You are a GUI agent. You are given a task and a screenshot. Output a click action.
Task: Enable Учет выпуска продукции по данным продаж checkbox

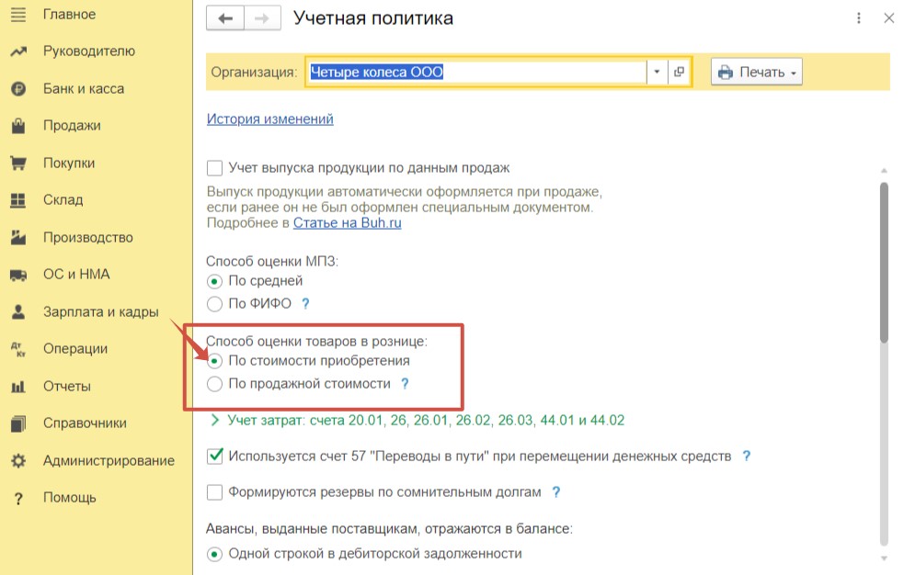(x=214, y=168)
